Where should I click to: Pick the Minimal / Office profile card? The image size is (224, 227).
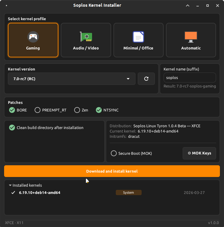click(138, 40)
